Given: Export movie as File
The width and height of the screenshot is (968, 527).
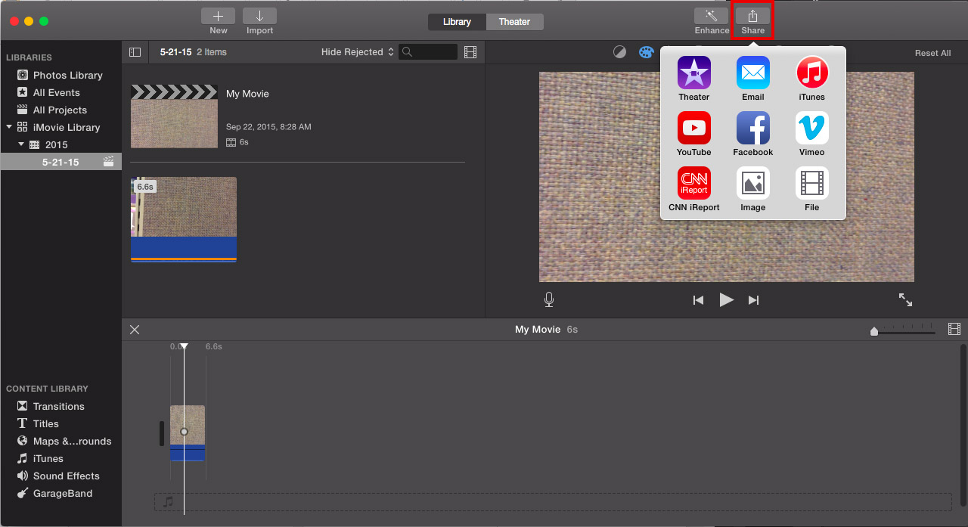Looking at the screenshot, I should 811,183.
